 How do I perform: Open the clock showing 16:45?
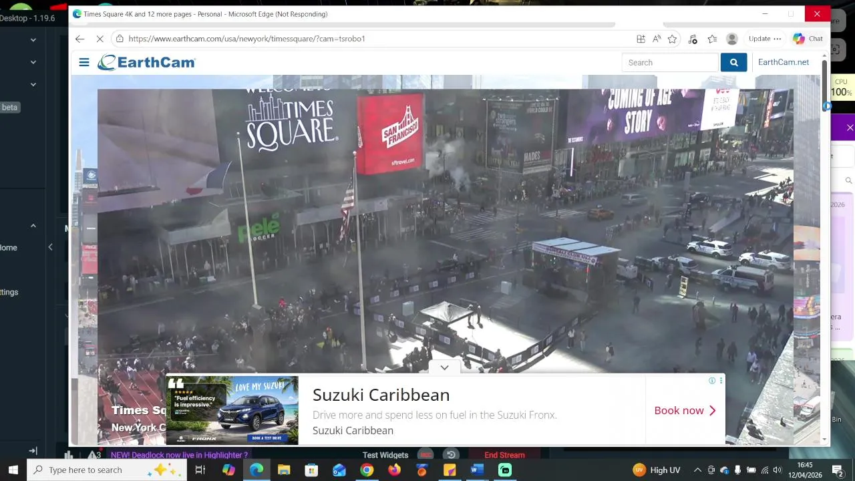coord(805,470)
